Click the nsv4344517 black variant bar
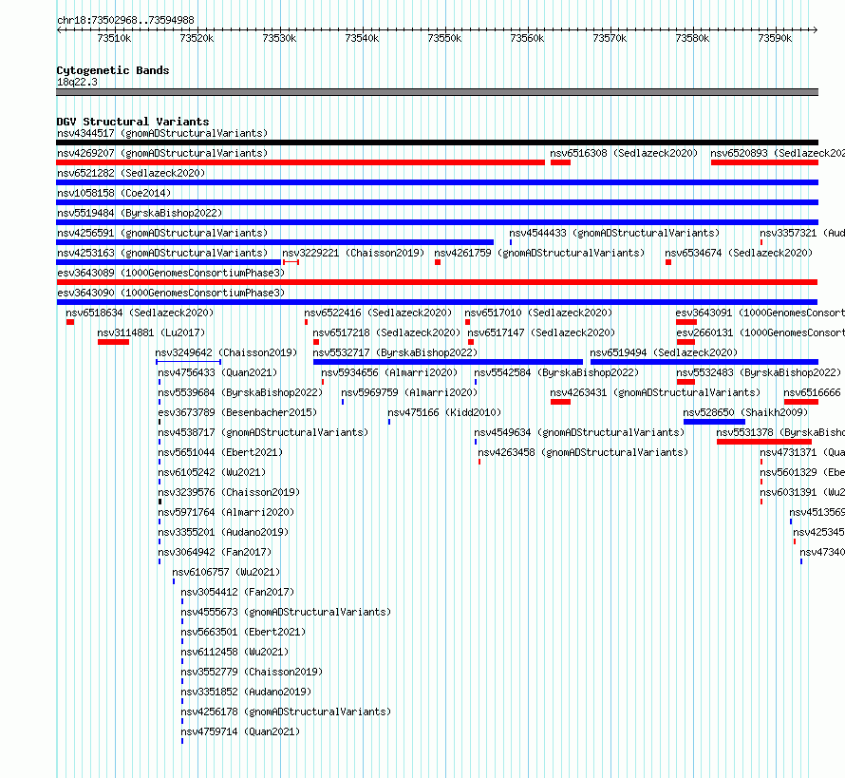The image size is (845, 778). point(437,142)
